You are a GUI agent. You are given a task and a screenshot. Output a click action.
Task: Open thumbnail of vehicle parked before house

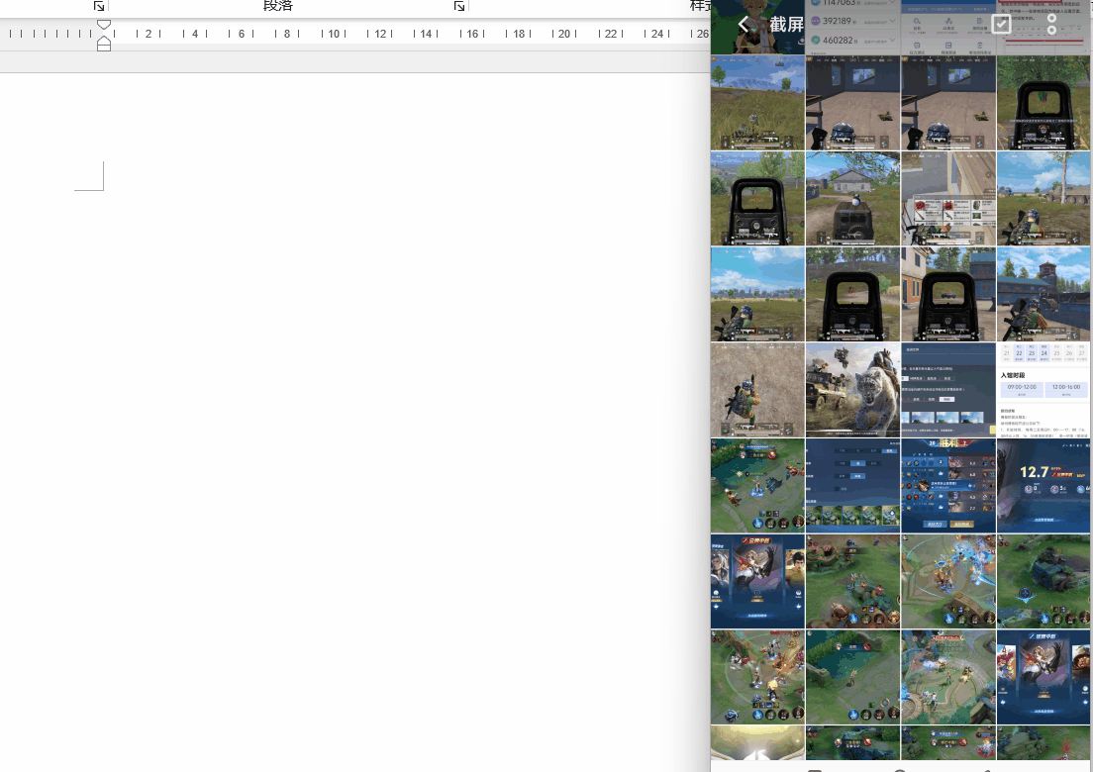pyautogui.click(x=852, y=199)
